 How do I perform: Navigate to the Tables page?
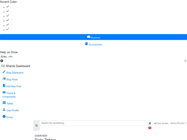(x=10, y=104)
